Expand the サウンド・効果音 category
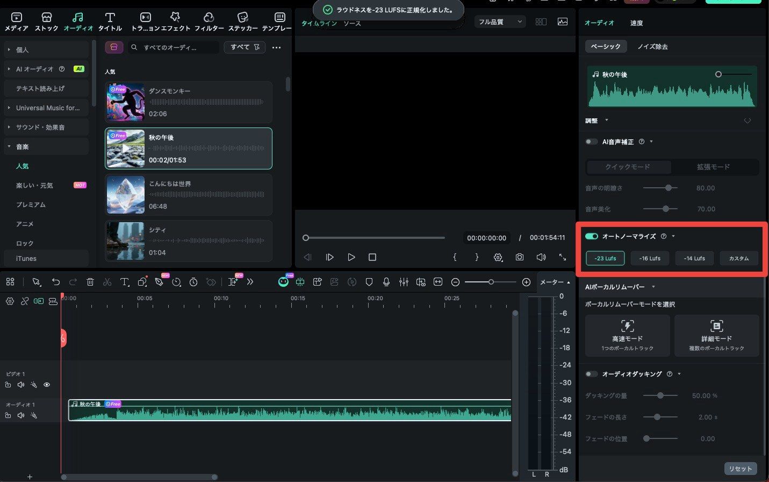 (x=9, y=127)
